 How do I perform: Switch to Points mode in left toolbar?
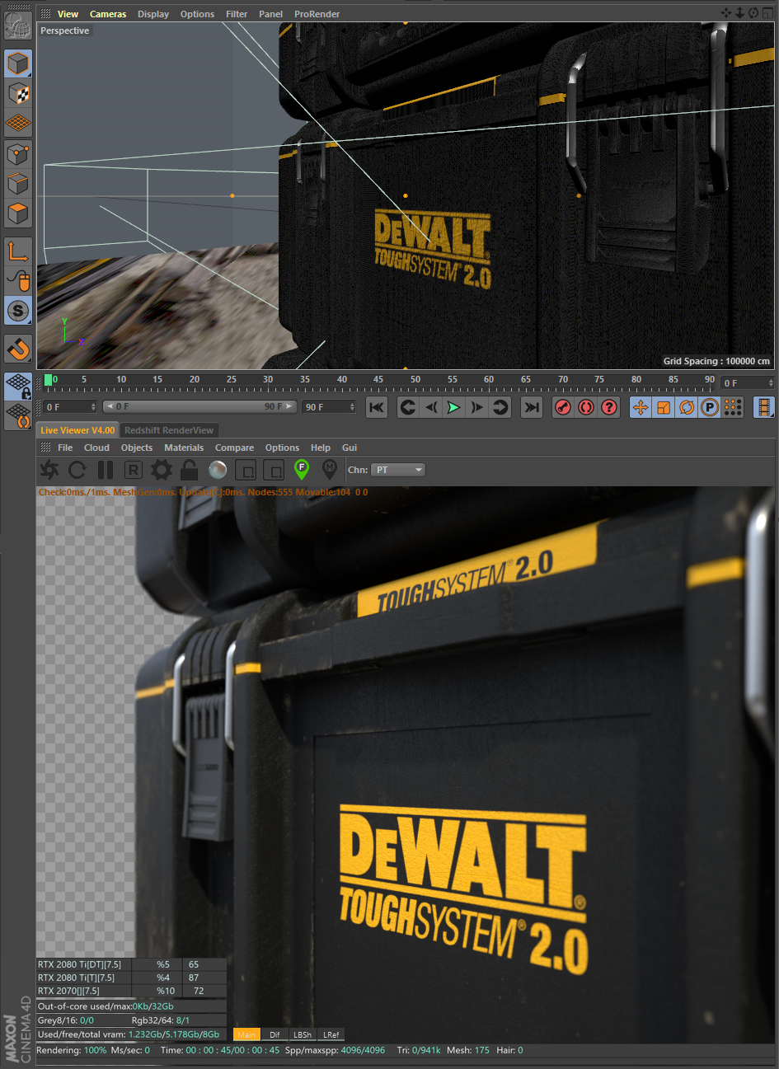[x=18, y=154]
